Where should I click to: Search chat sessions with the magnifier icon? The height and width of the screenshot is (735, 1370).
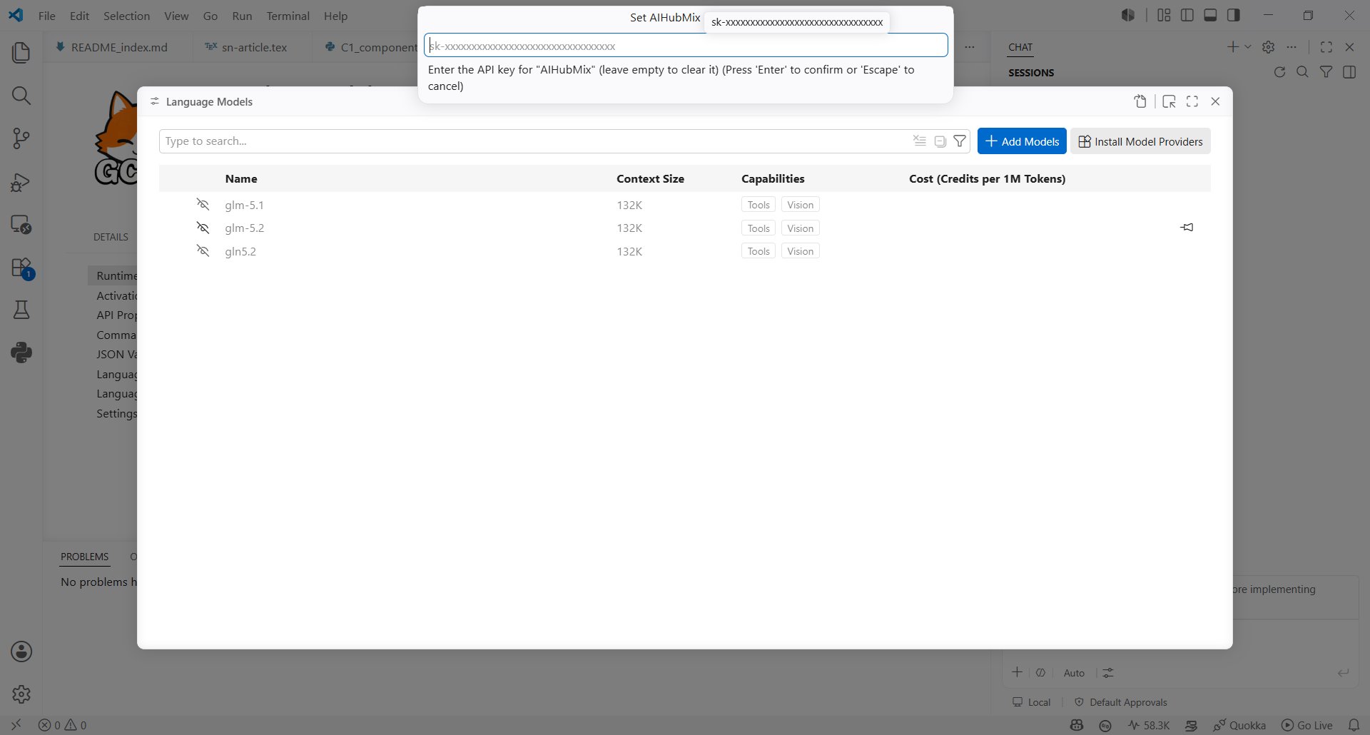coord(1302,72)
